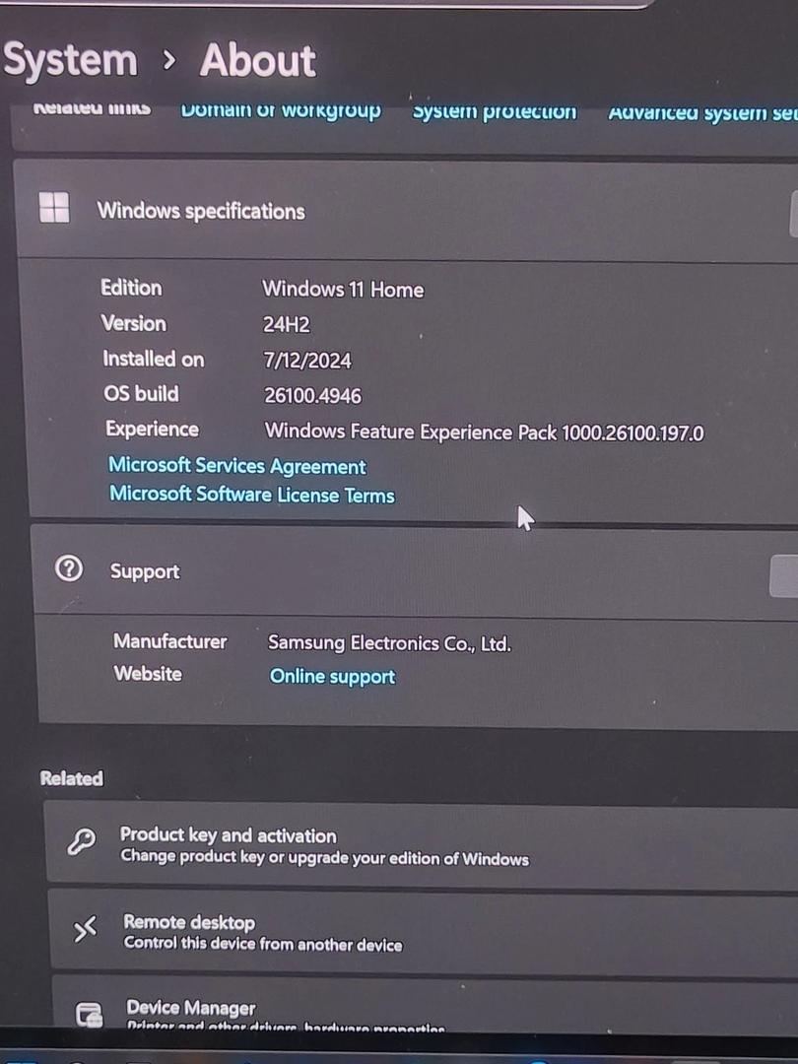
Task: Open Domain or workgroup link
Action: (281, 110)
